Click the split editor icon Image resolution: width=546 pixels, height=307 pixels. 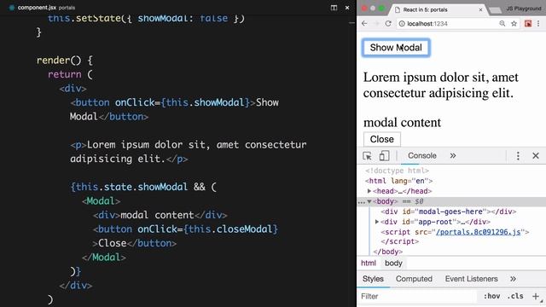(334, 8)
